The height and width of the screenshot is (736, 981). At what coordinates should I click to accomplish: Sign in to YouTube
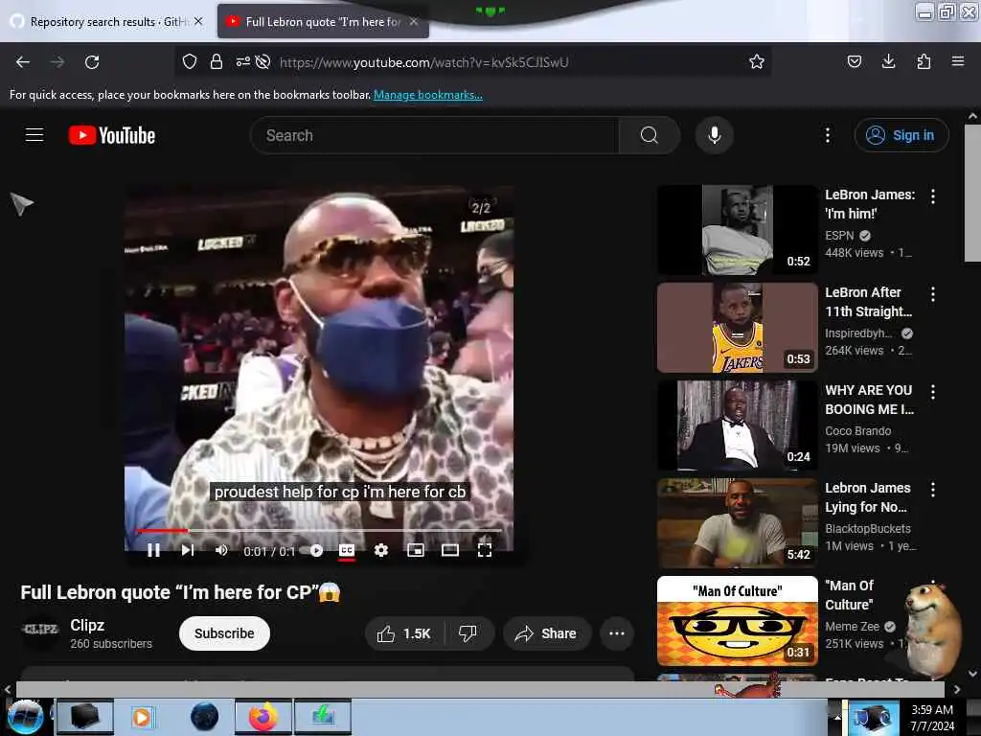pos(901,135)
